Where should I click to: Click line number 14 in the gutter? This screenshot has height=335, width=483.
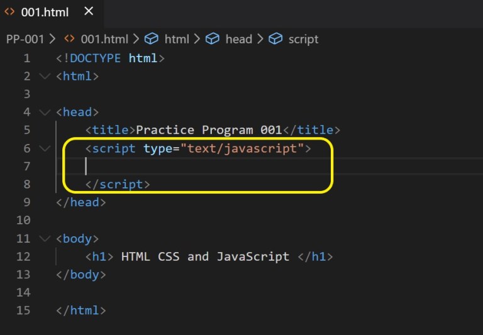tap(23, 292)
